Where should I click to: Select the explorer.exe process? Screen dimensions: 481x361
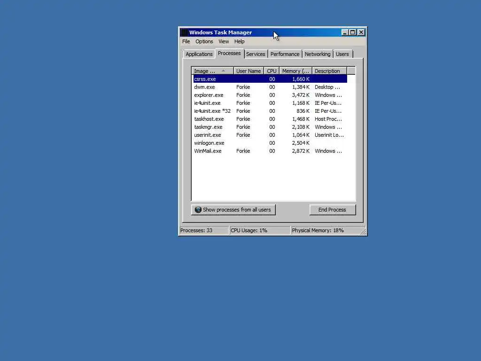(270, 95)
